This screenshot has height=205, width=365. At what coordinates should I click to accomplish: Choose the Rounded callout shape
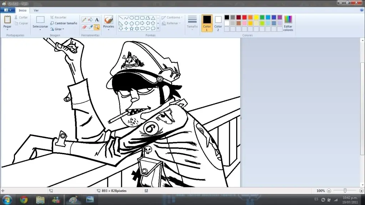pos(142,29)
